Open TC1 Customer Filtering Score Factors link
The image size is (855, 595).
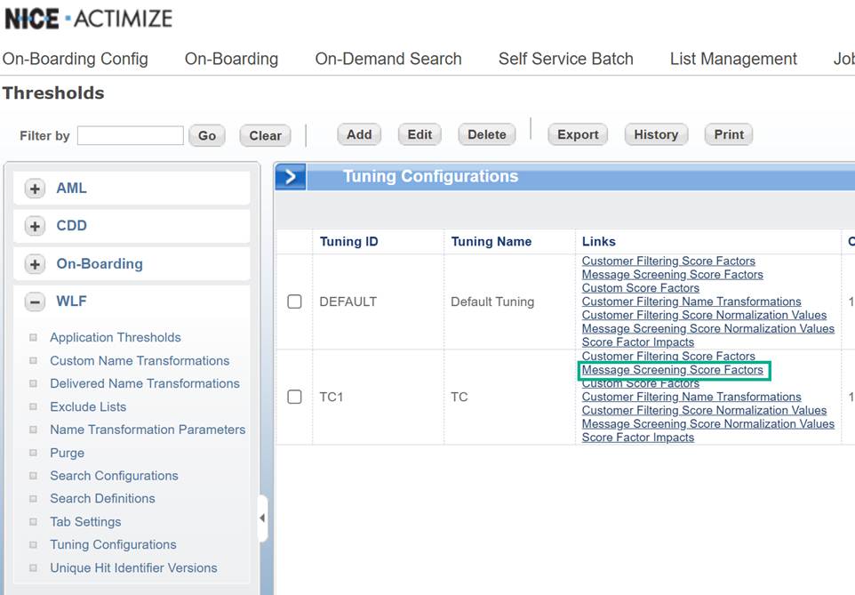click(x=668, y=356)
